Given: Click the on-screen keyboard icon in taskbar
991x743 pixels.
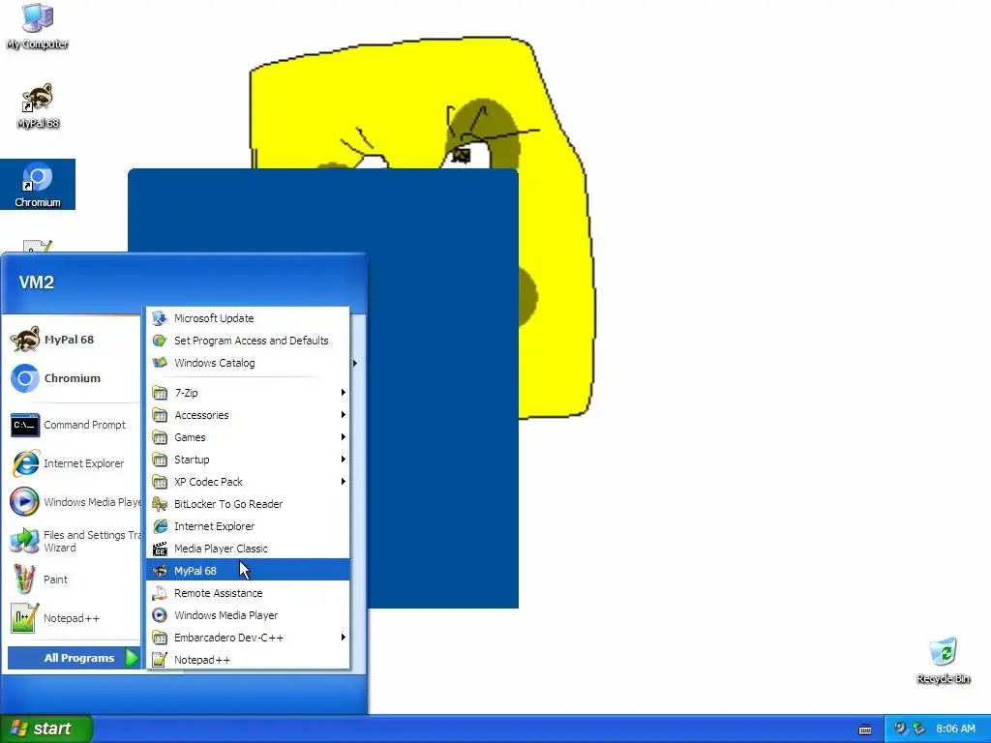Looking at the screenshot, I should [865, 729].
